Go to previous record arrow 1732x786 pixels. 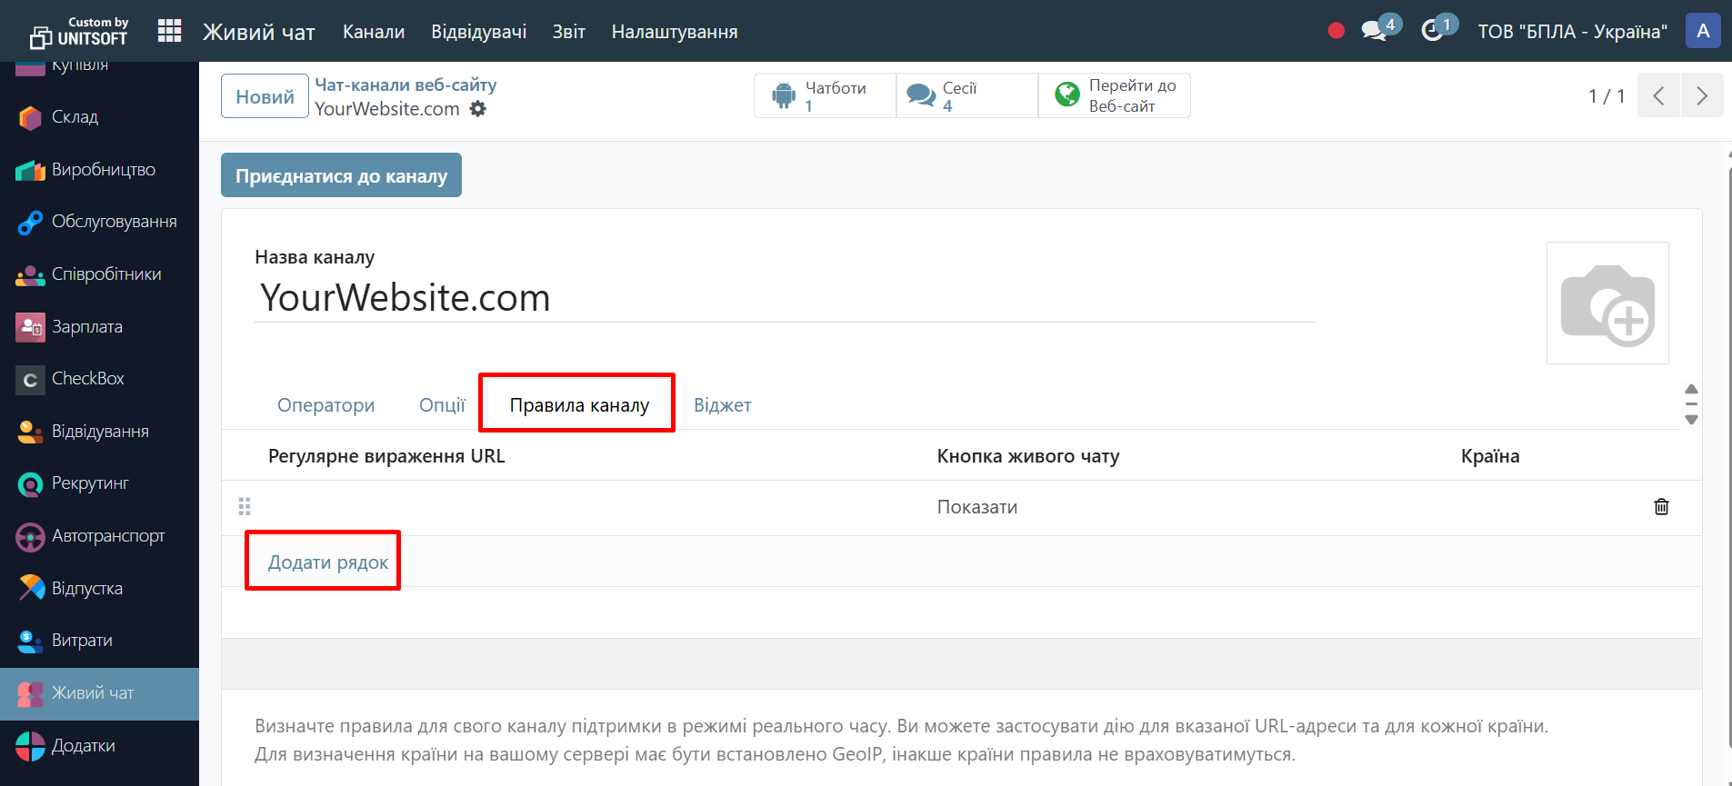1658,95
